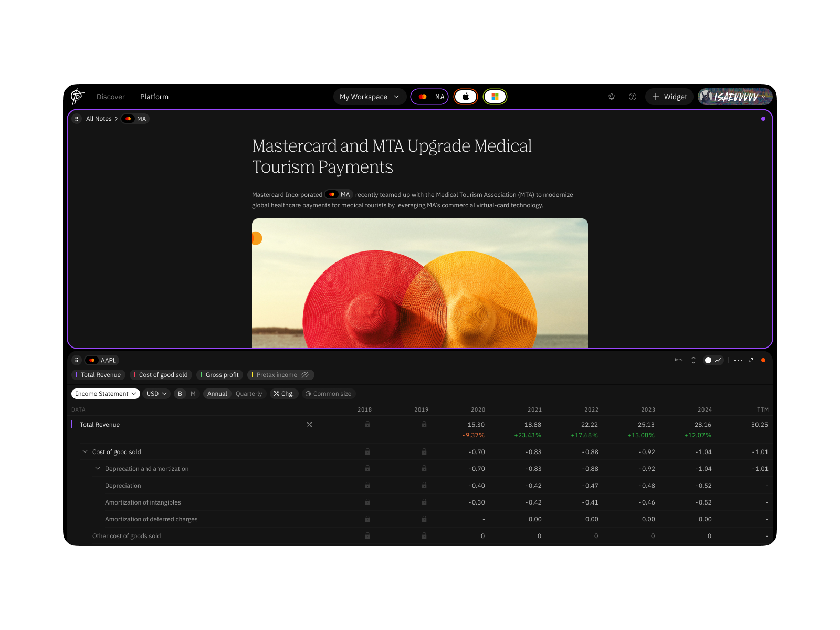
Task: Click the notifications bell icon
Action: click(612, 97)
